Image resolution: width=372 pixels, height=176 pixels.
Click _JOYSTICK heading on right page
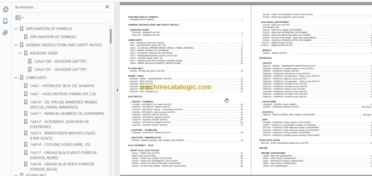click(267, 112)
